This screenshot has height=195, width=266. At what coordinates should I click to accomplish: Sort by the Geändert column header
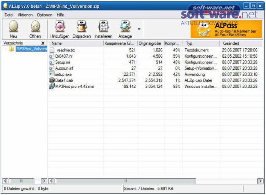241,43
